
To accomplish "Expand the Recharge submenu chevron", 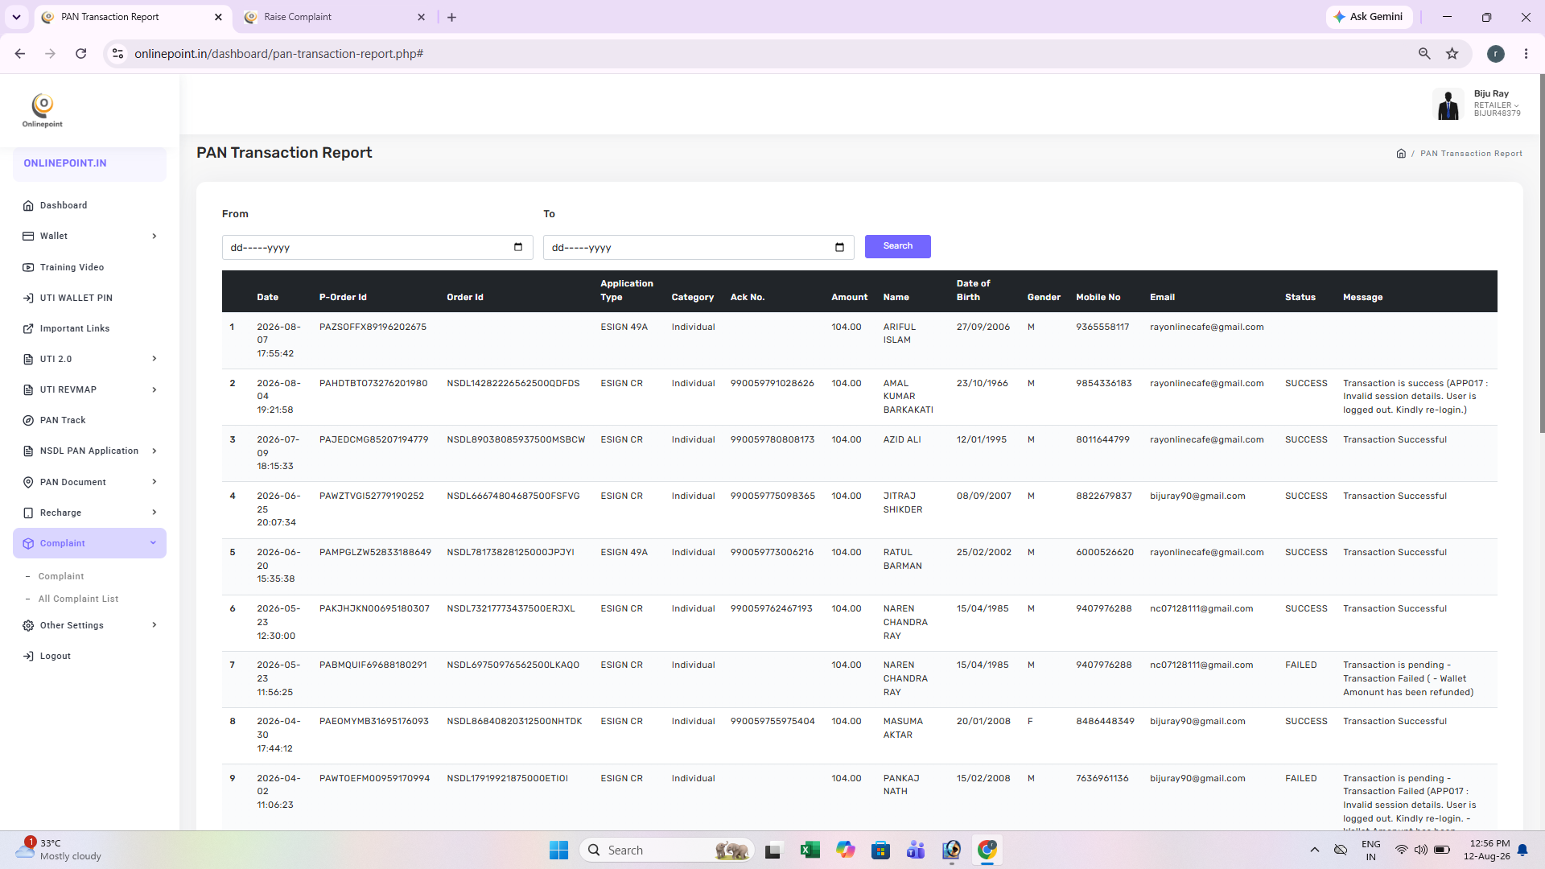I will (x=154, y=513).
